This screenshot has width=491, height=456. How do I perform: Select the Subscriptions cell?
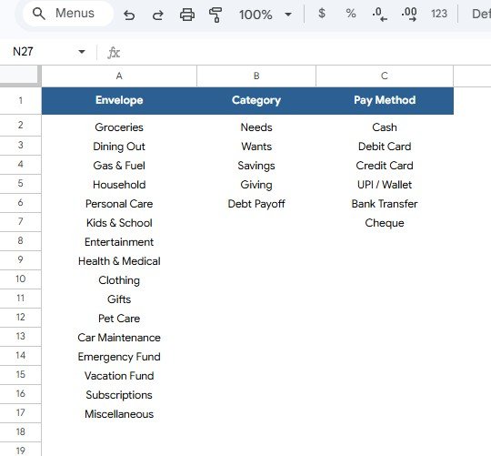[x=119, y=395]
